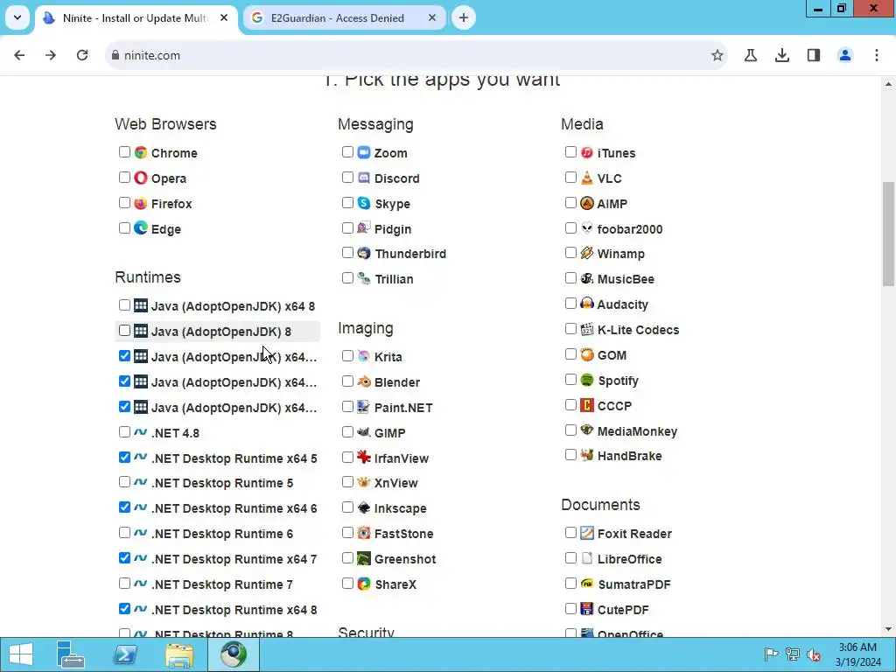The image size is (896, 672).
Task: Open Server Manager from the taskbar
Action: [71, 654]
